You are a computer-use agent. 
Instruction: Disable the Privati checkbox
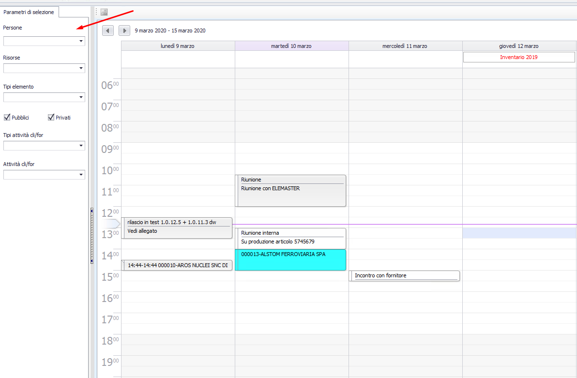(x=51, y=117)
